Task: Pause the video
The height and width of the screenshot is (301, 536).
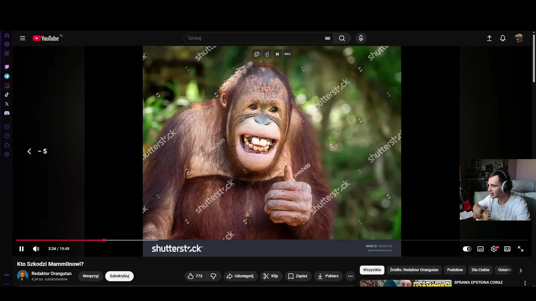Action: (21, 249)
